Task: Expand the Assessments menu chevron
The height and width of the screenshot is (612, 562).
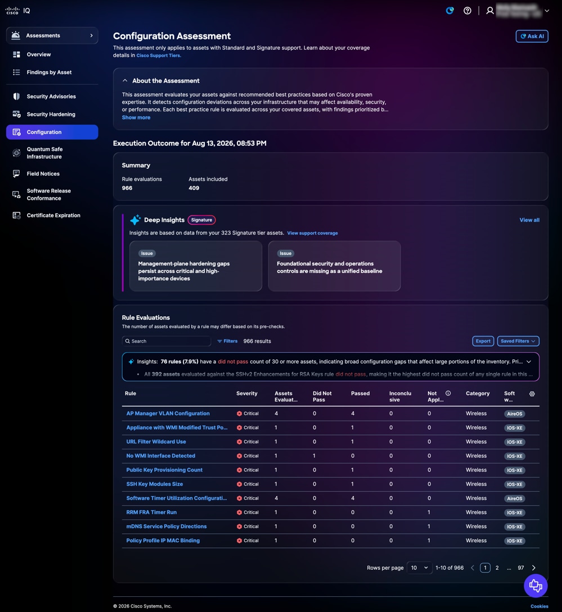Action: (91, 35)
